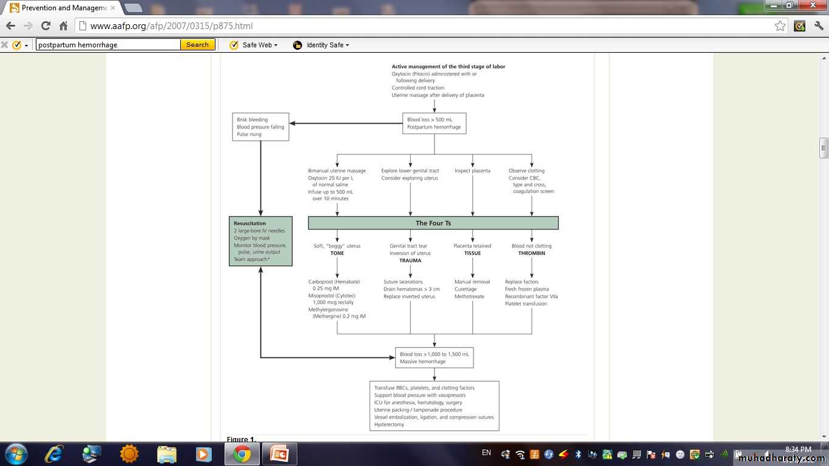The image size is (829, 466).
Task: Click the Forward navigation arrow
Action: 28,26
